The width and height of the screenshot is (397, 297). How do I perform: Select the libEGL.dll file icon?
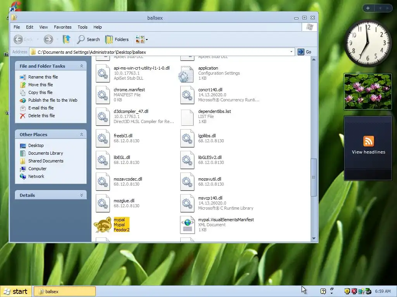pos(103,160)
